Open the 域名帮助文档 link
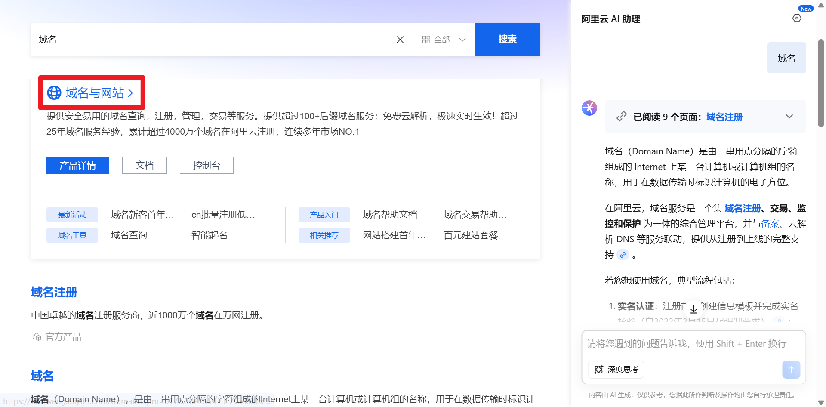 (x=390, y=215)
